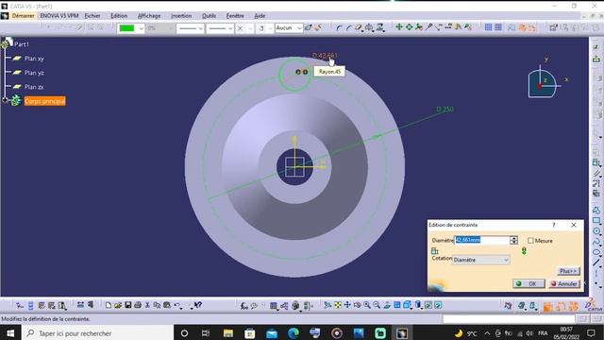Click the Diamètre value input field
The width and height of the screenshot is (604, 340).
(x=481, y=240)
